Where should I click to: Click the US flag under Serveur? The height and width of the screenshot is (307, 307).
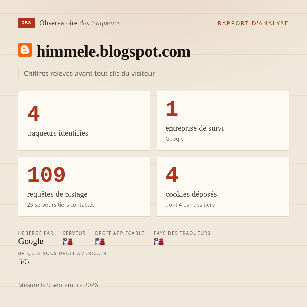(68, 241)
